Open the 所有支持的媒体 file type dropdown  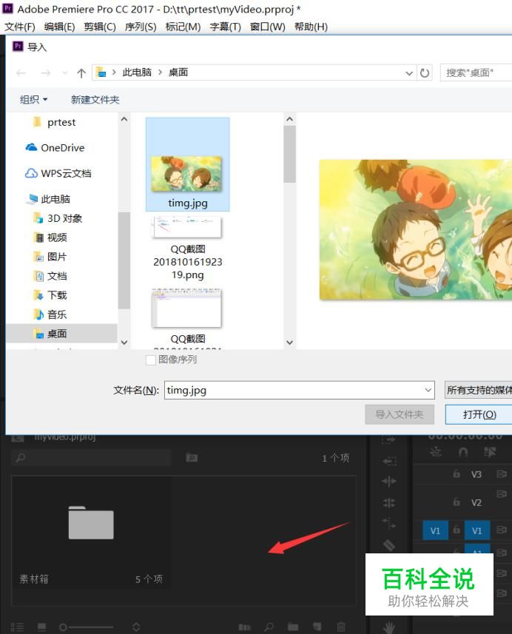pos(479,390)
